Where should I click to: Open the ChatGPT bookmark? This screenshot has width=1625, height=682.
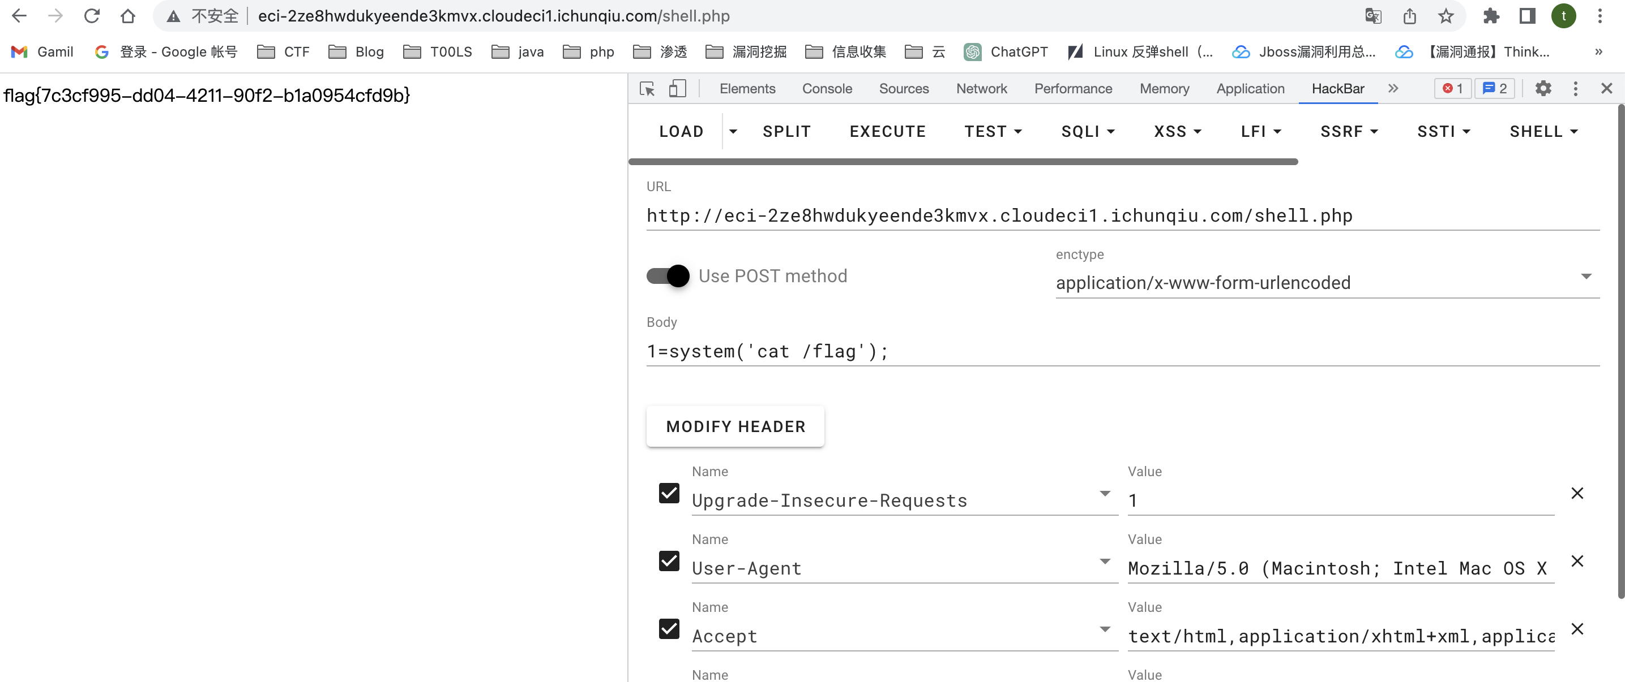coord(1006,51)
